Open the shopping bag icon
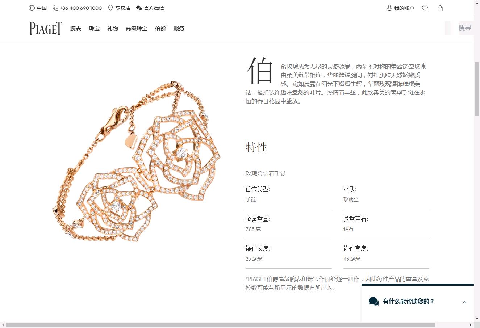The image size is (480, 328). tap(440, 8)
